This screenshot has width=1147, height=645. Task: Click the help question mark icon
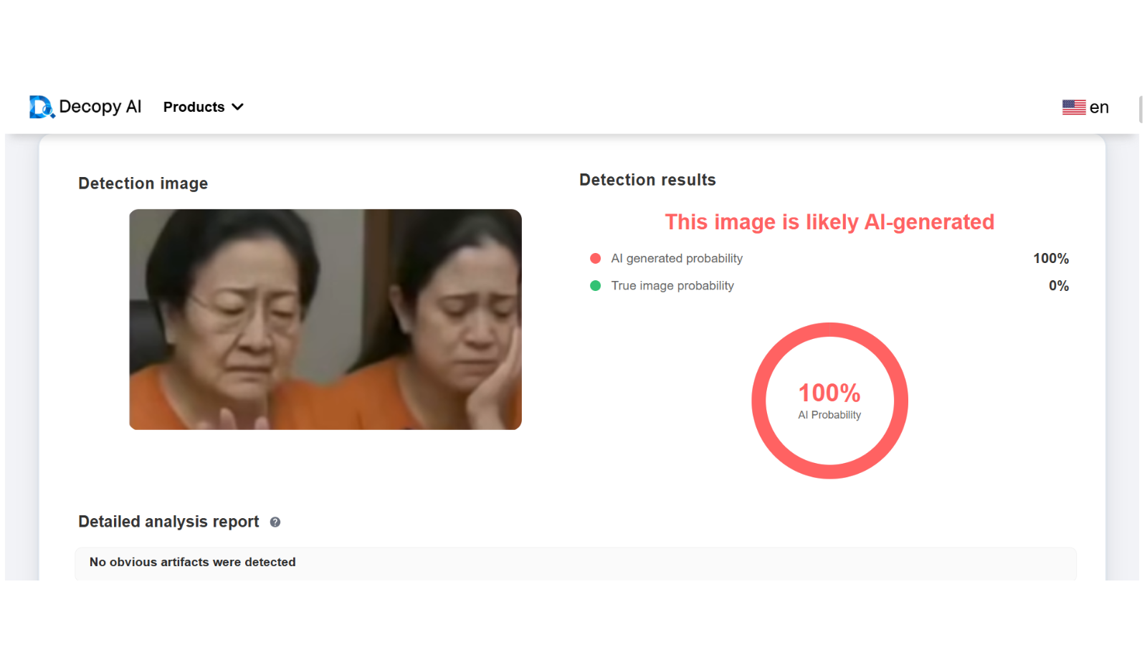275,522
